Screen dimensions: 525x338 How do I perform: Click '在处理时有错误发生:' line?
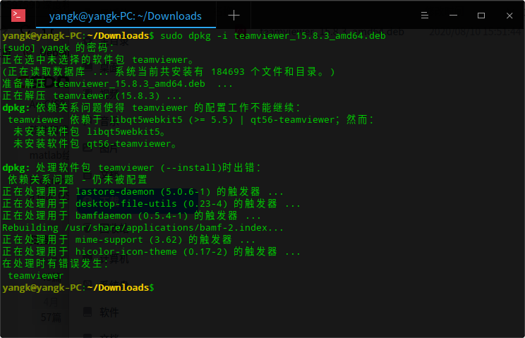point(55,264)
